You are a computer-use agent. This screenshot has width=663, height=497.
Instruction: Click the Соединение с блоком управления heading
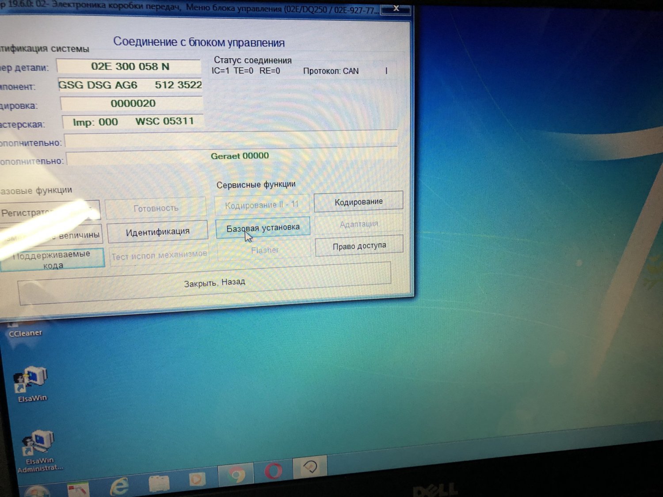coord(199,42)
